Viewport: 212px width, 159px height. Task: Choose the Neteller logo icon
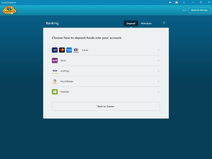[55, 92]
